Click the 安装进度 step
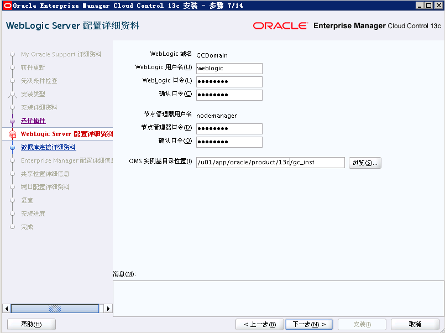 point(33,214)
